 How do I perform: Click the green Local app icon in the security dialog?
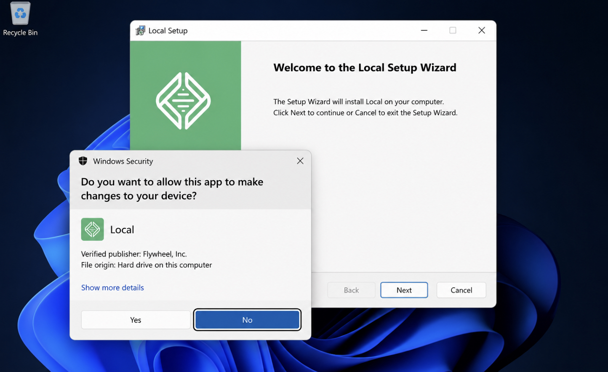pyautogui.click(x=93, y=229)
